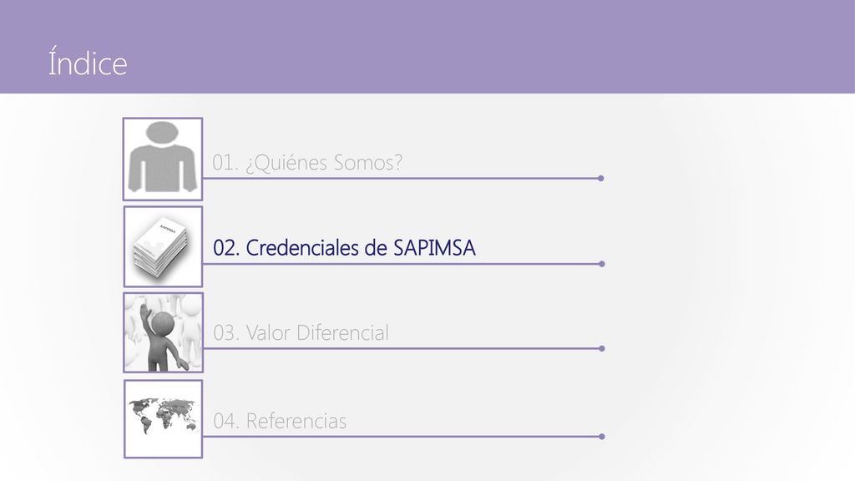Image resolution: width=855 pixels, height=481 pixels.
Task: Click the underline beneath ¿Quiénes Somos?
Action: 401,179
